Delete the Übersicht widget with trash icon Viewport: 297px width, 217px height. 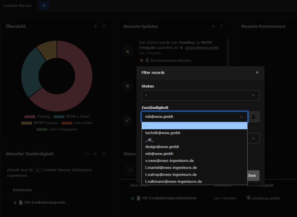pos(104,26)
